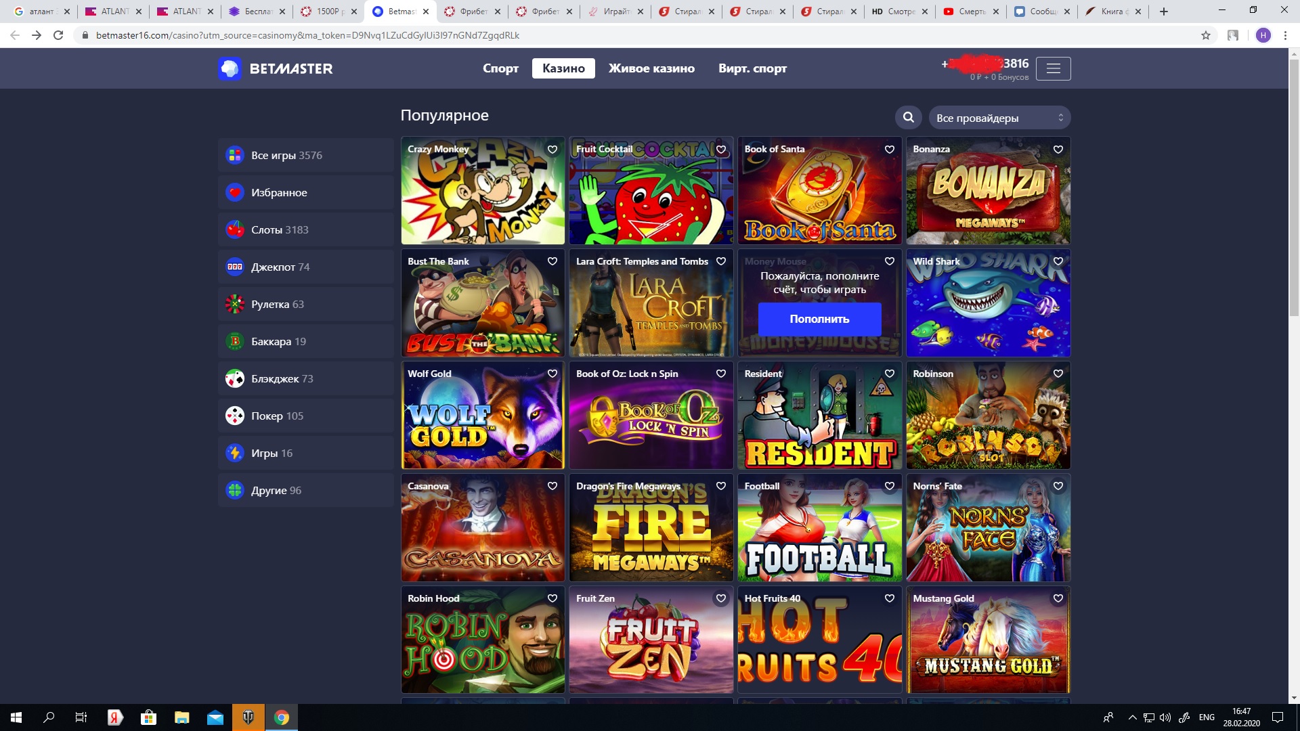Screen dimensions: 1300x731
Task: Click the Roulette wheel sidebar icon
Action: click(x=235, y=304)
